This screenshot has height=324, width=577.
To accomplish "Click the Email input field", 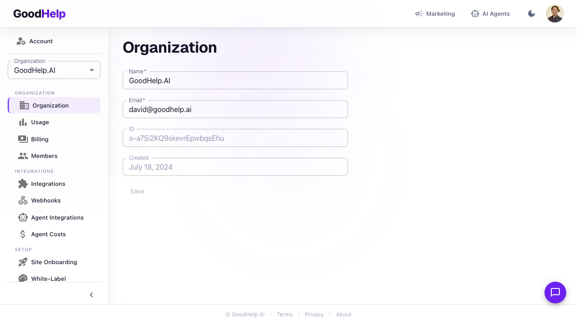I will coord(235,109).
